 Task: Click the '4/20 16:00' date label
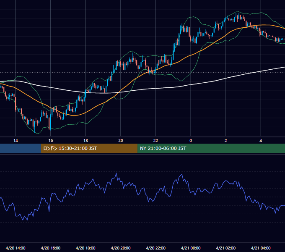click(x=51, y=248)
